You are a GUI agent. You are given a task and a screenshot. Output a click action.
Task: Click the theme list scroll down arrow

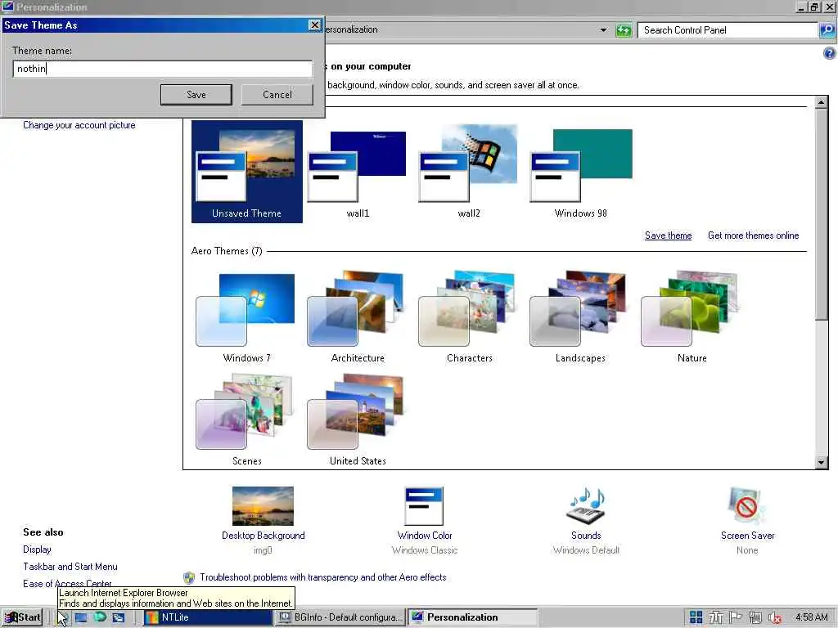point(822,462)
